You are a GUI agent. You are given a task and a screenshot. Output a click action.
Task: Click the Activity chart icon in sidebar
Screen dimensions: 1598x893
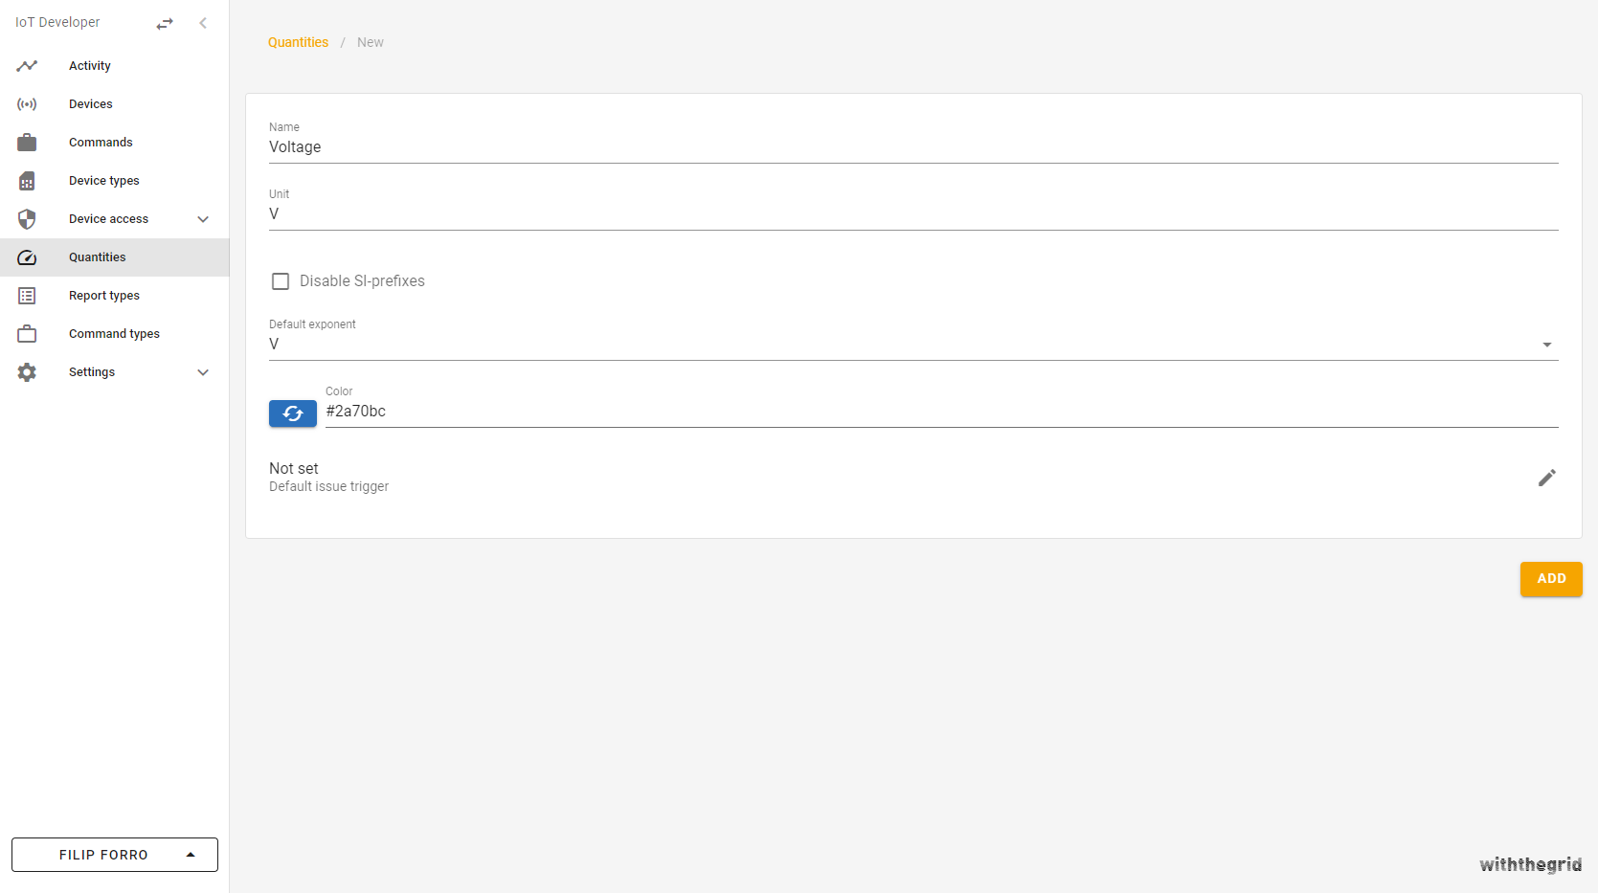[x=27, y=66]
